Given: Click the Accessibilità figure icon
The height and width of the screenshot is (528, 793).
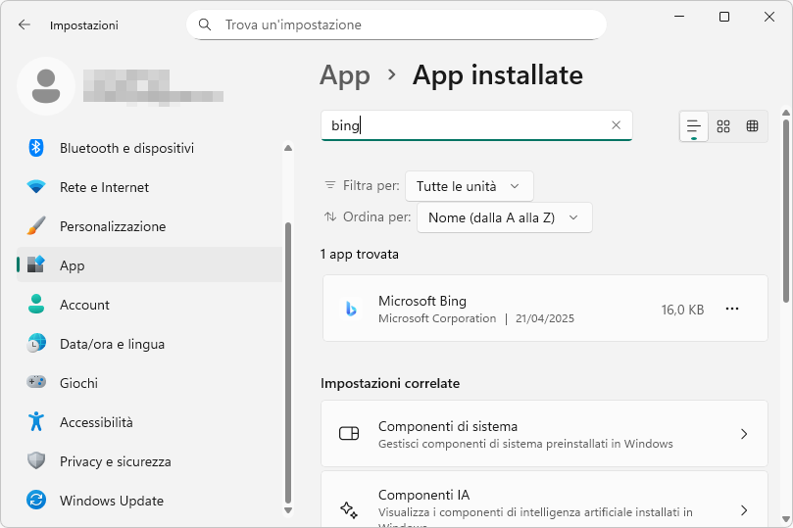Looking at the screenshot, I should (36, 421).
